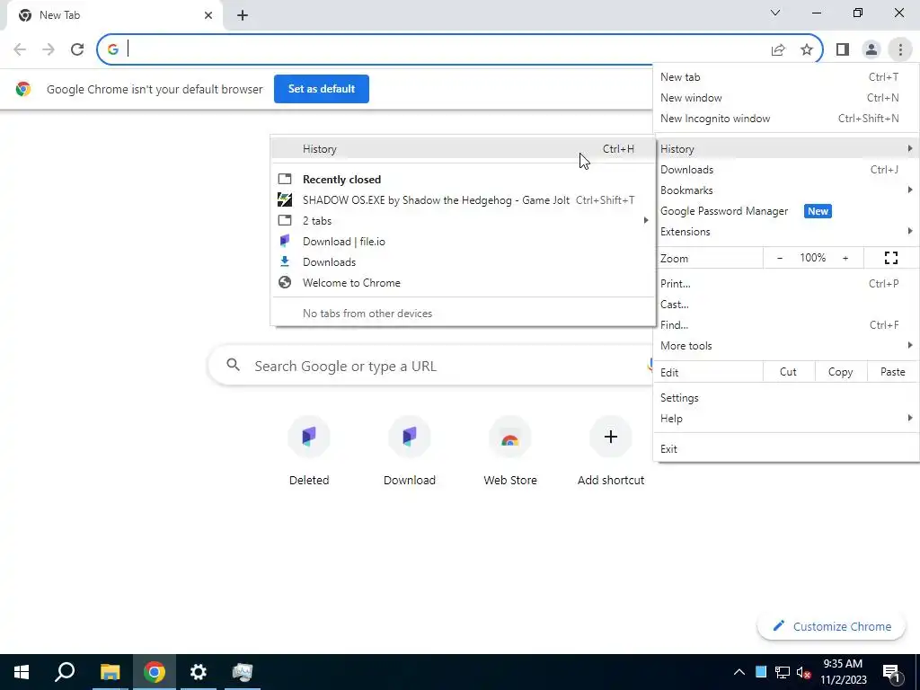
Task: Increase zoom with the plus button
Action: point(845,258)
